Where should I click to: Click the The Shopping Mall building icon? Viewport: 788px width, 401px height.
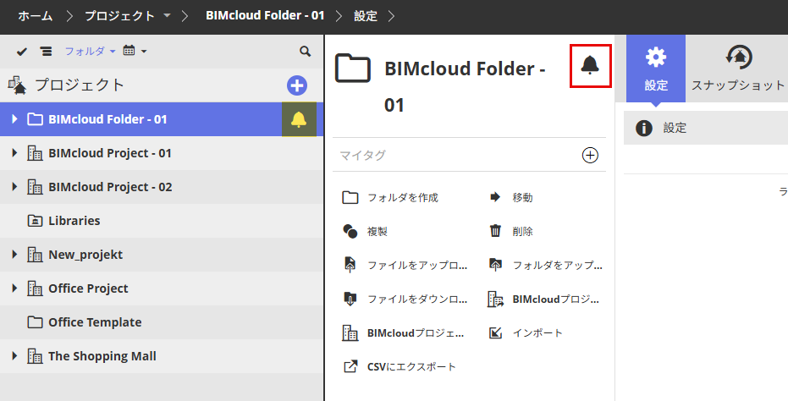(35, 356)
